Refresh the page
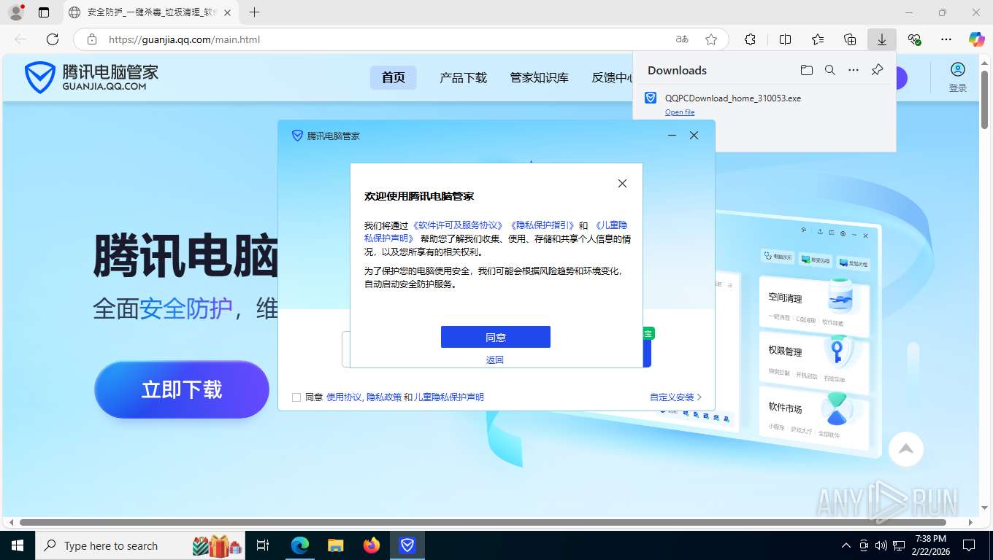This screenshot has height=560, width=993. (53, 39)
